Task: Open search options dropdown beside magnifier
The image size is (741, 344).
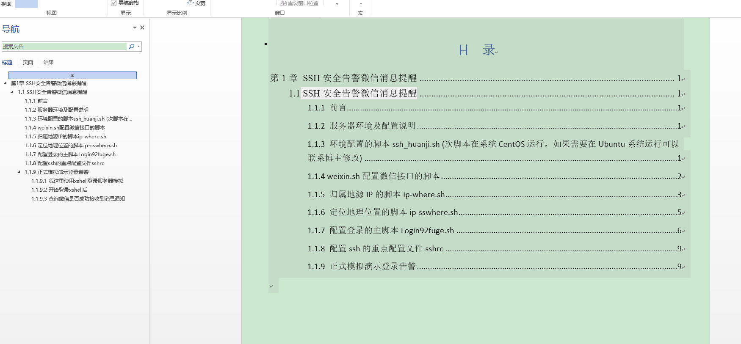Action: [x=138, y=47]
